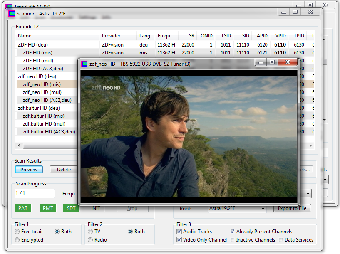The image size is (340, 254).
Task: Click the SDT status indicator
Action: pyautogui.click(x=71, y=208)
